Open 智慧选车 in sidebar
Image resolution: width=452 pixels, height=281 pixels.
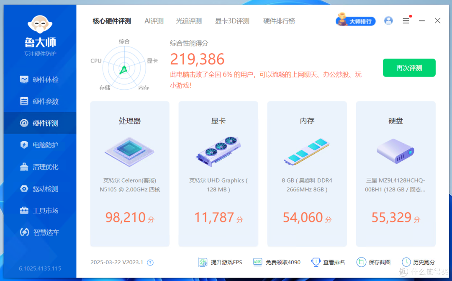[x=39, y=232]
